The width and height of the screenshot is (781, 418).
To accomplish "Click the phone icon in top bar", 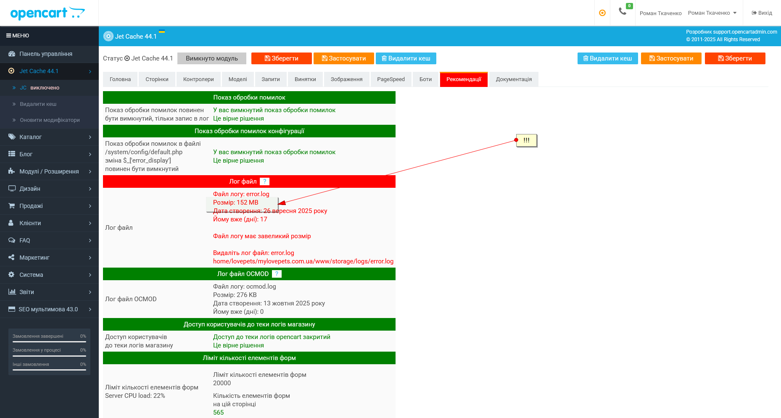I will pyautogui.click(x=623, y=11).
